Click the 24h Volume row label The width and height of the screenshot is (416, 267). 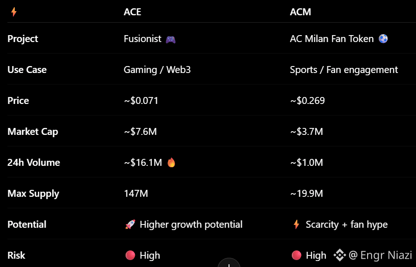tap(34, 163)
